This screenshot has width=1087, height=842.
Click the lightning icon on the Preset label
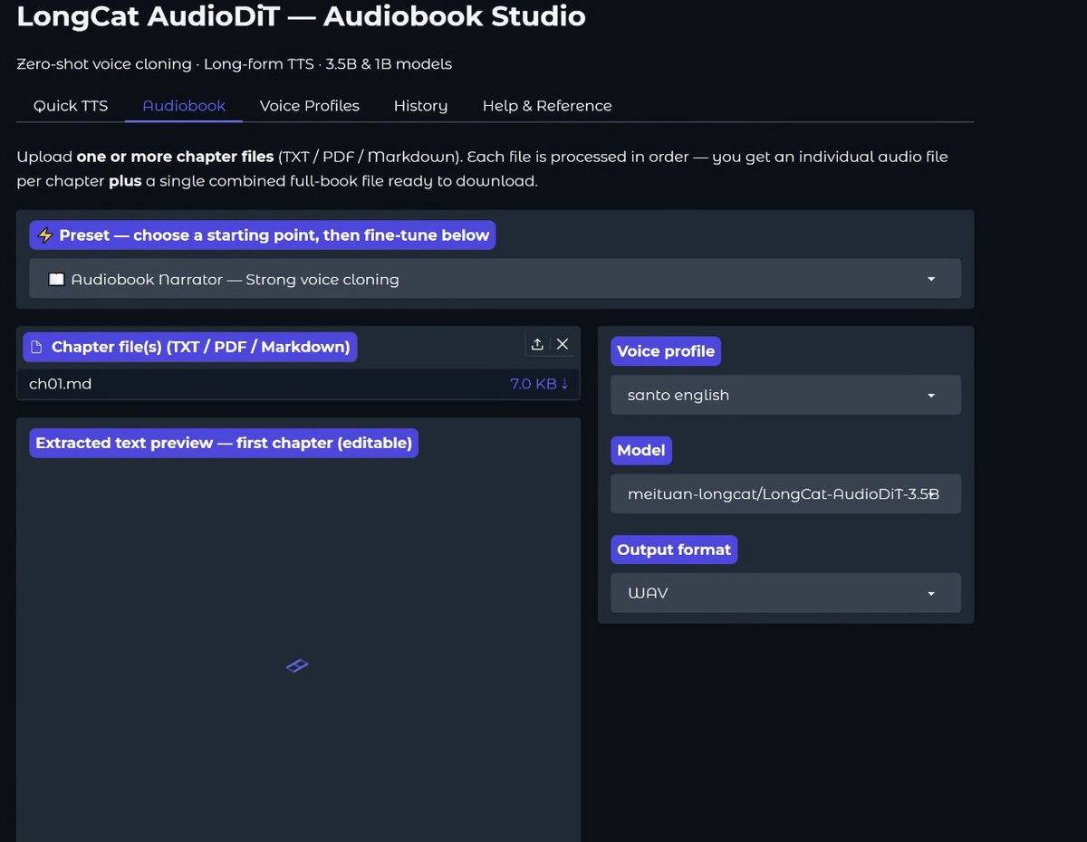[x=45, y=235]
